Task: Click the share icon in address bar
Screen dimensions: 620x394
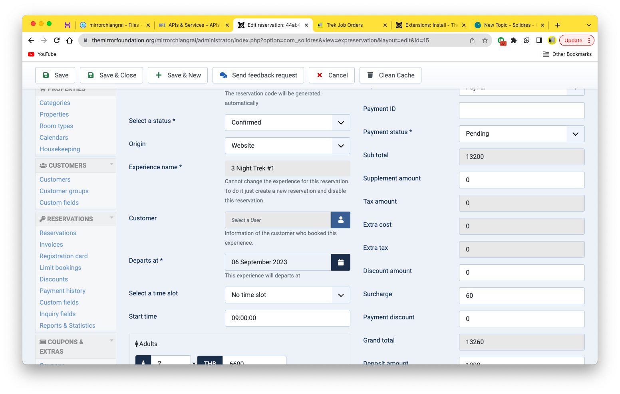Action: click(x=472, y=40)
